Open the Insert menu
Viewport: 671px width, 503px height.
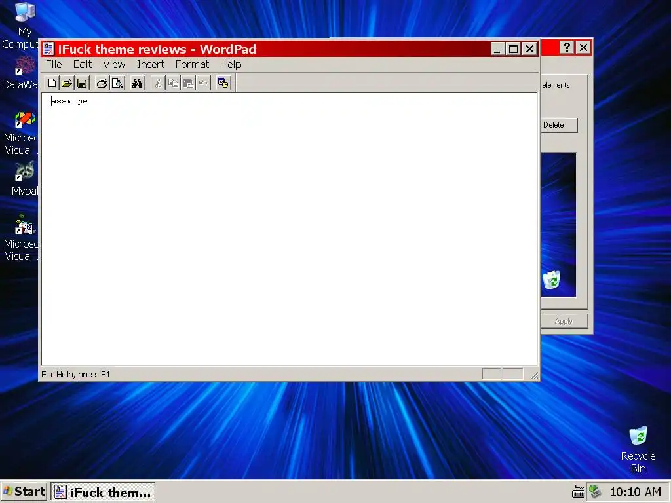coord(151,64)
